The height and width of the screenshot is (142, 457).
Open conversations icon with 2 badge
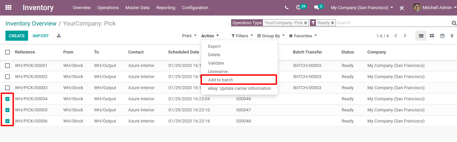pyautogui.click(x=318, y=7)
